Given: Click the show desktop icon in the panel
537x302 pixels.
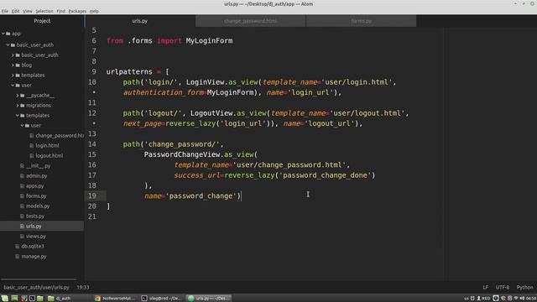Looking at the screenshot, I should coord(14,299).
